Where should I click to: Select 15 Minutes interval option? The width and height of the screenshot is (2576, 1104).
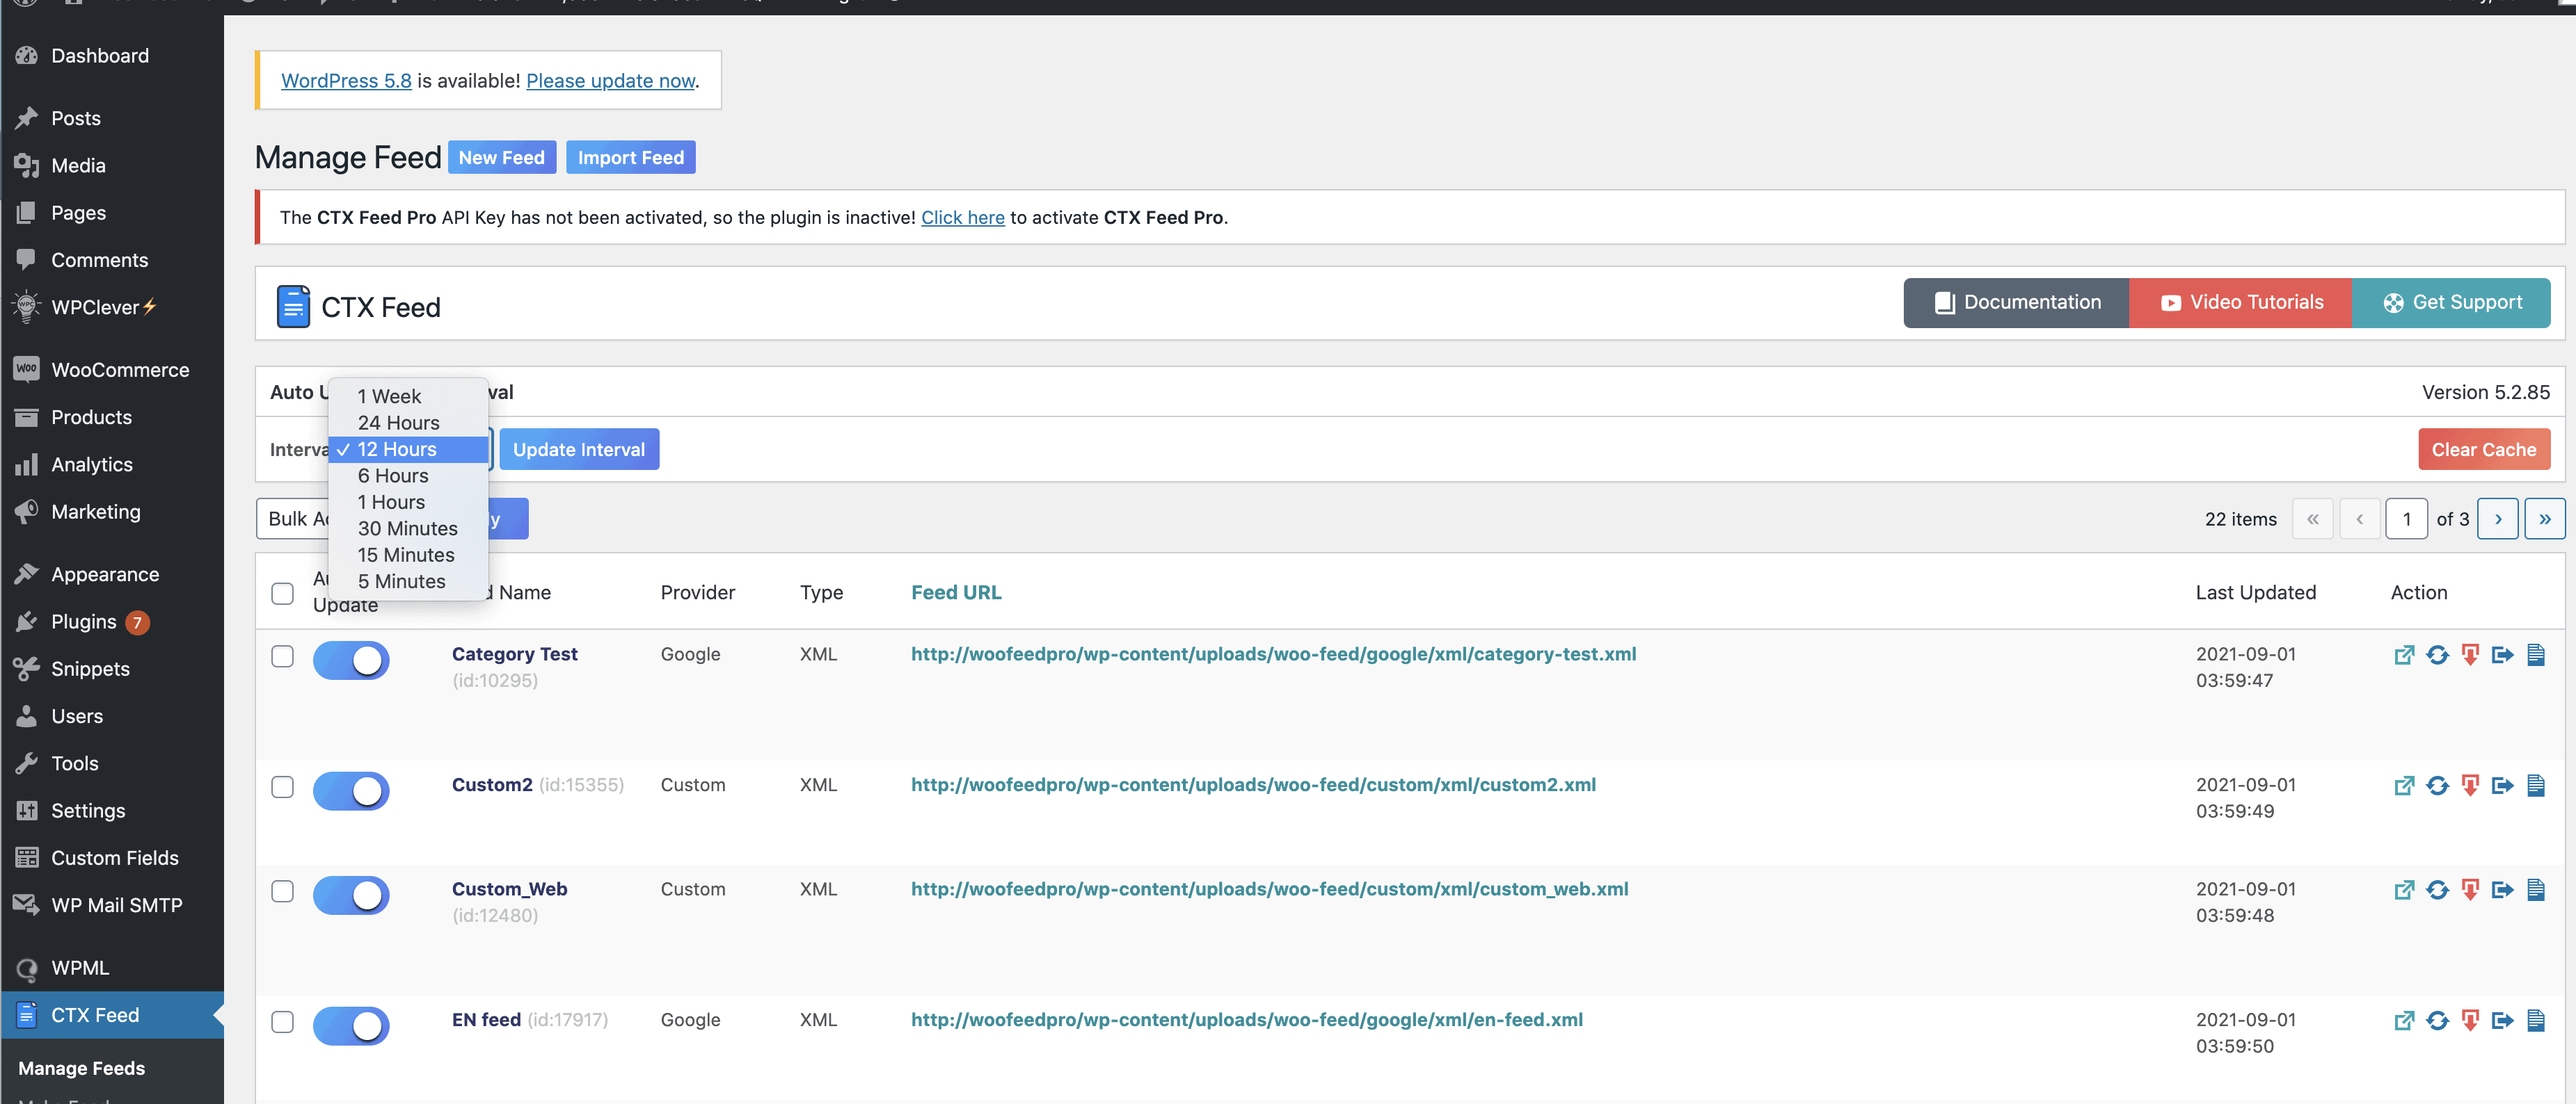(408, 555)
